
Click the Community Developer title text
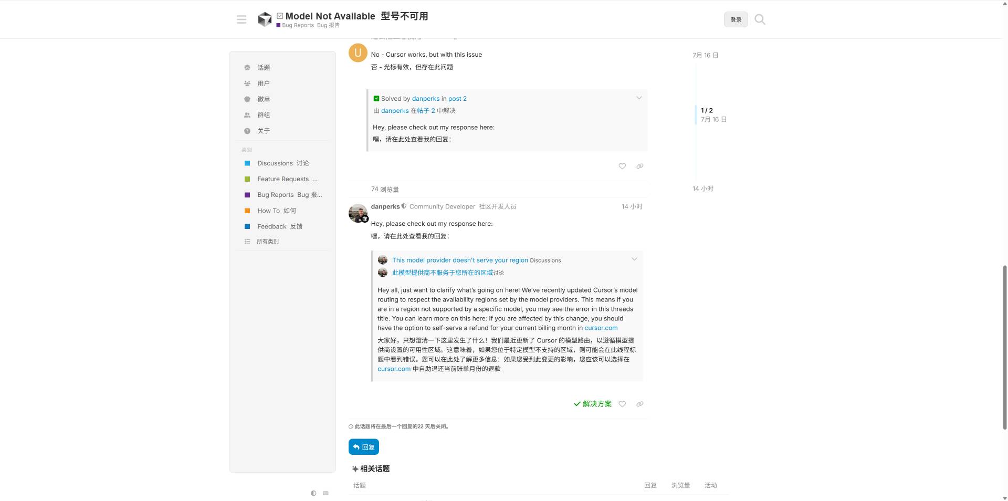[x=442, y=206]
